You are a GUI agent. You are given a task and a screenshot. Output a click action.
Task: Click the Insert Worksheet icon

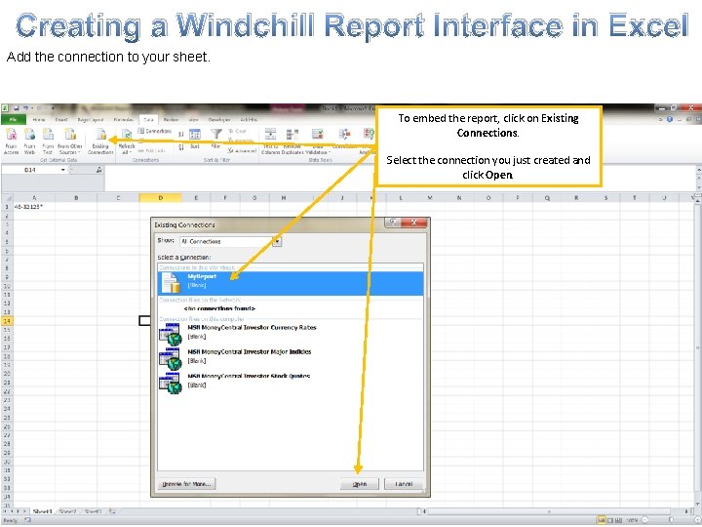[112, 511]
